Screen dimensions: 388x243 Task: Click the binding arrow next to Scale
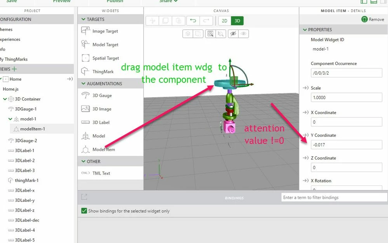306,88
